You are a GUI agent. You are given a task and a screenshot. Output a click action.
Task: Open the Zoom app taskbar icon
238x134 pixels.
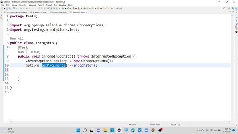click(146, 130)
